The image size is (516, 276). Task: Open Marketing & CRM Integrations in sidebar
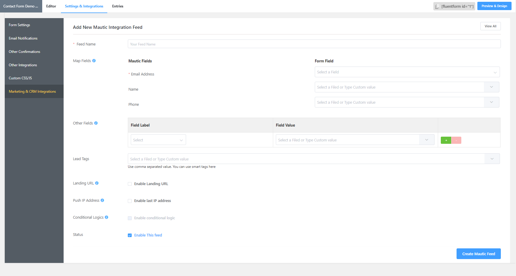[34, 92]
